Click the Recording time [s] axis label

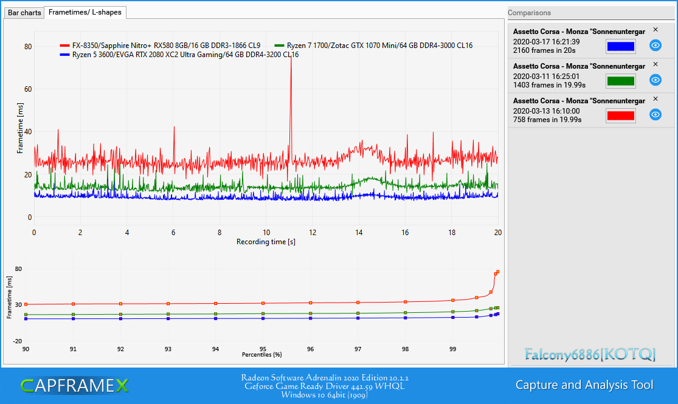(266, 242)
